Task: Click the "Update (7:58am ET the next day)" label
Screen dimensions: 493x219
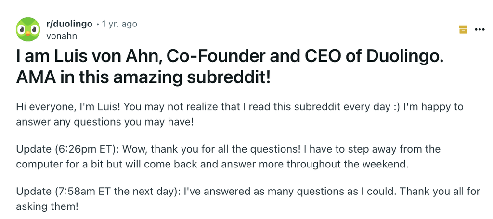Action: pyautogui.click(x=95, y=192)
